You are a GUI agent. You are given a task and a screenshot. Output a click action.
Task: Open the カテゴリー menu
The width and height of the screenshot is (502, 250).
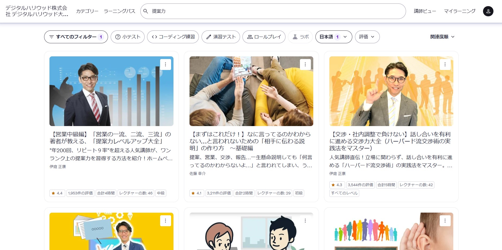coord(87,11)
